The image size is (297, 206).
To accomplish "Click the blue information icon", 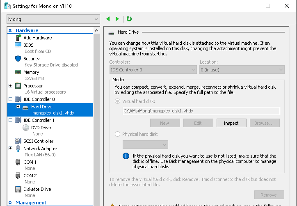I will (126, 156).
